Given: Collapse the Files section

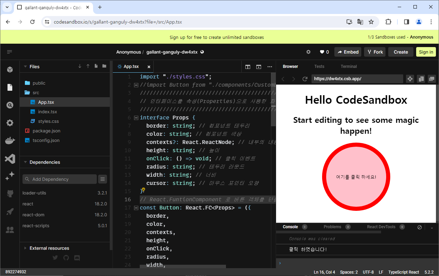Looking at the screenshot, I should coord(25,67).
